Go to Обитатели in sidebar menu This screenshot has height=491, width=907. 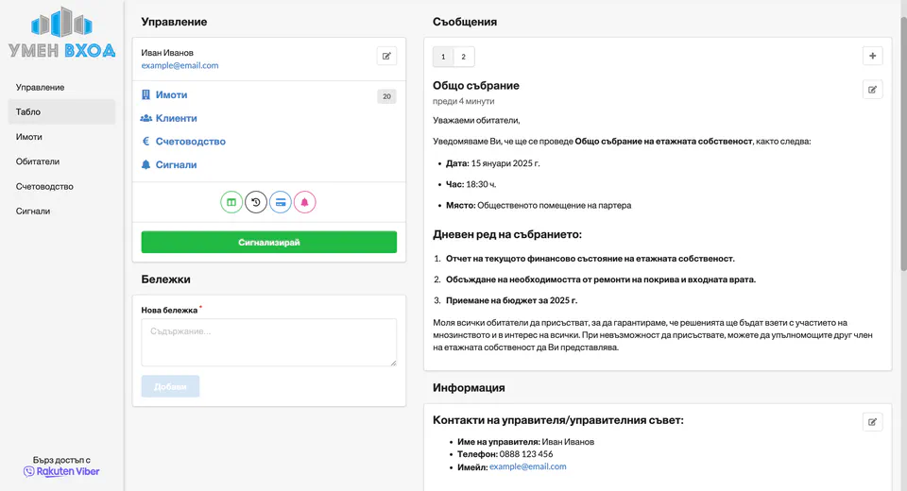tap(38, 161)
